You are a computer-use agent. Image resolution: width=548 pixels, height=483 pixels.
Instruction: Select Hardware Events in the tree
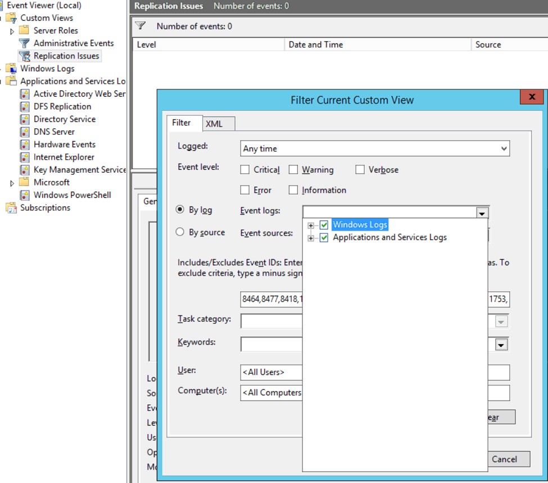[65, 145]
